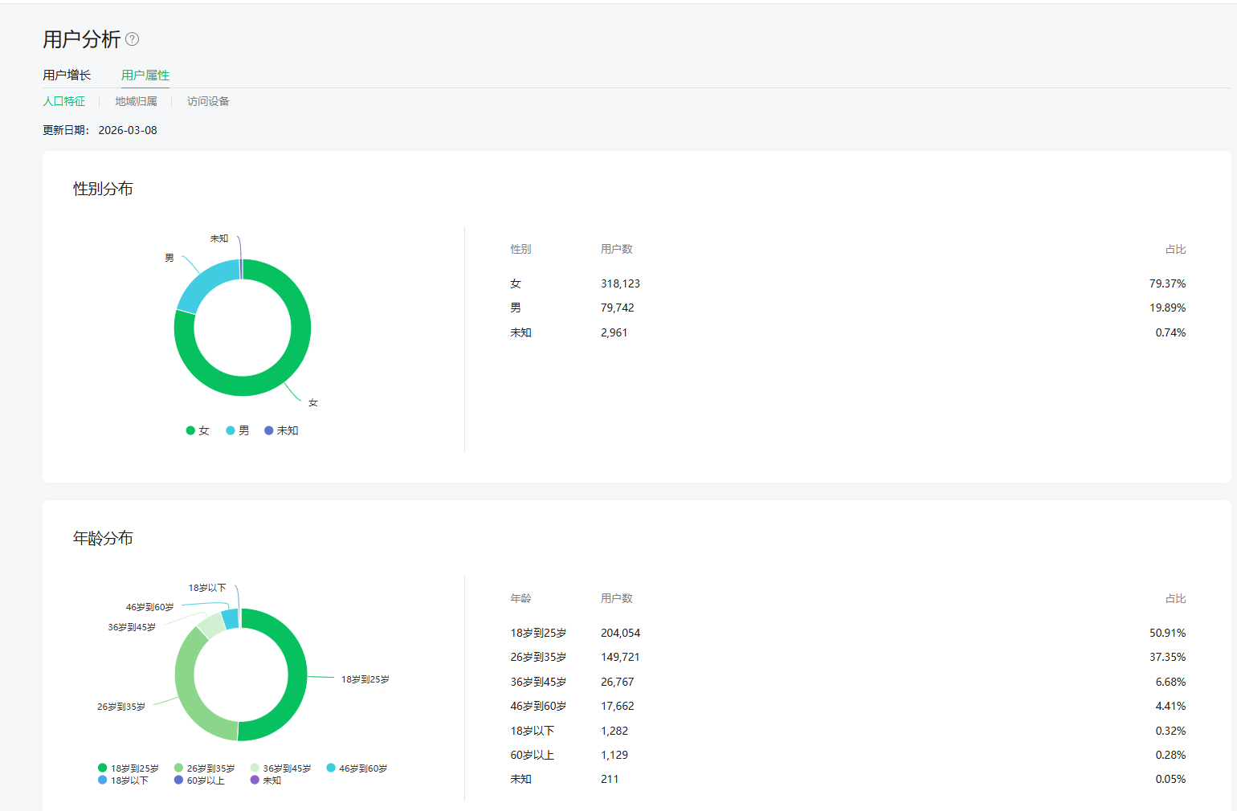Image resolution: width=1237 pixels, height=811 pixels.
Task: Open the 人口特征 sub-tab
Action: tap(63, 101)
